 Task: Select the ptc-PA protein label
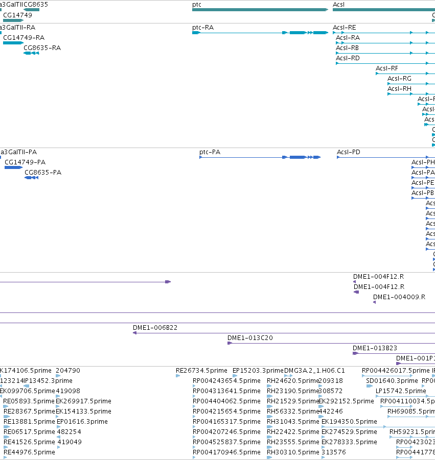click(x=210, y=152)
